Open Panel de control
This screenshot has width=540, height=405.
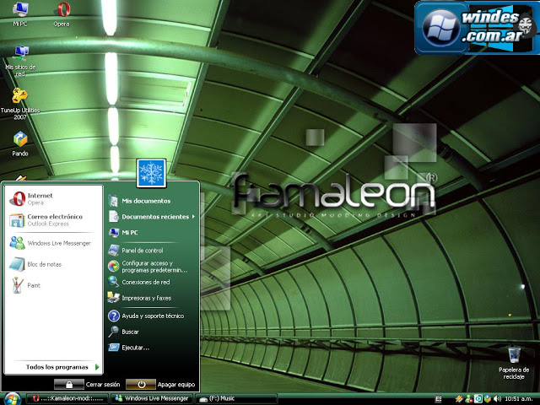[152, 251]
